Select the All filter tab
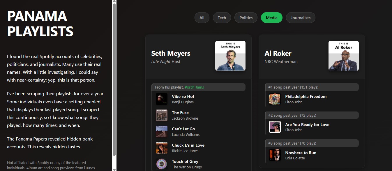Image resolution: width=392 pixels, height=171 pixels. click(202, 18)
